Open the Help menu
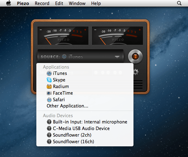Image resolution: width=188 pixels, height=157 pixels. pos(96,3)
